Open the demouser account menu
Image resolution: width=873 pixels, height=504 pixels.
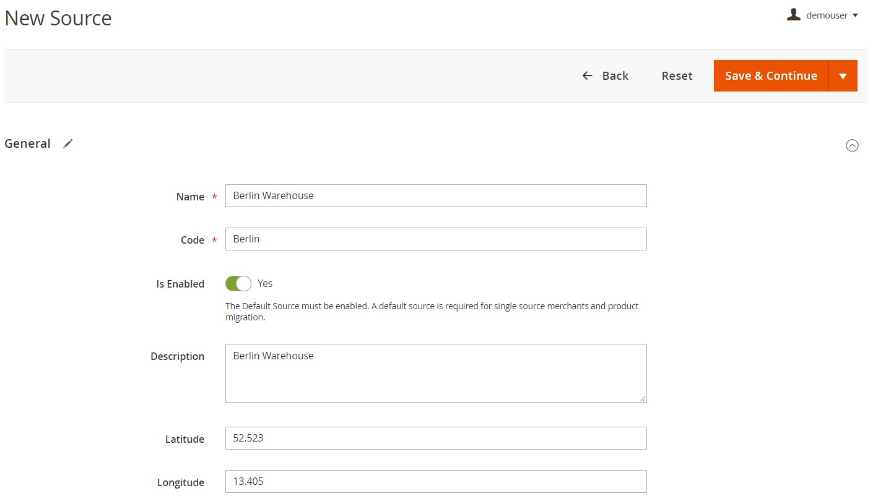click(x=822, y=15)
